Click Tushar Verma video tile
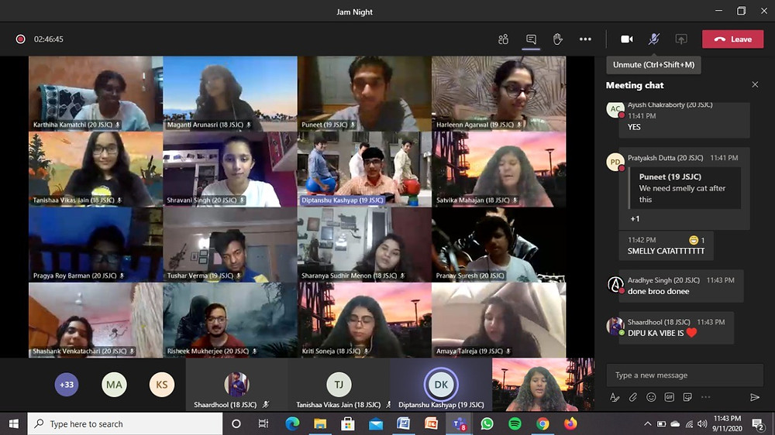The height and width of the screenshot is (435, 775). (230, 245)
